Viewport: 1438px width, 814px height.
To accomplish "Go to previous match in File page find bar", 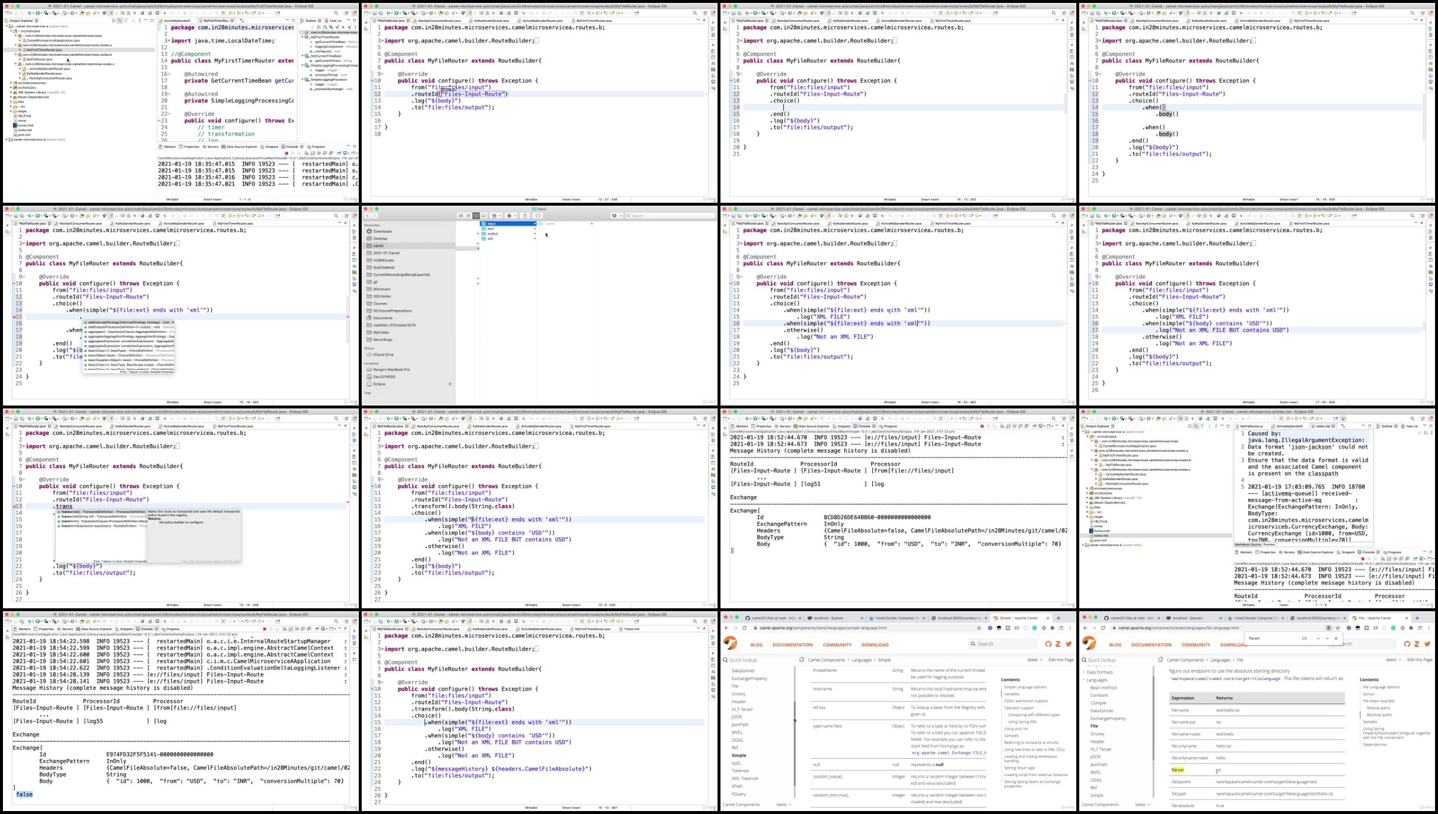I will [x=1318, y=639].
